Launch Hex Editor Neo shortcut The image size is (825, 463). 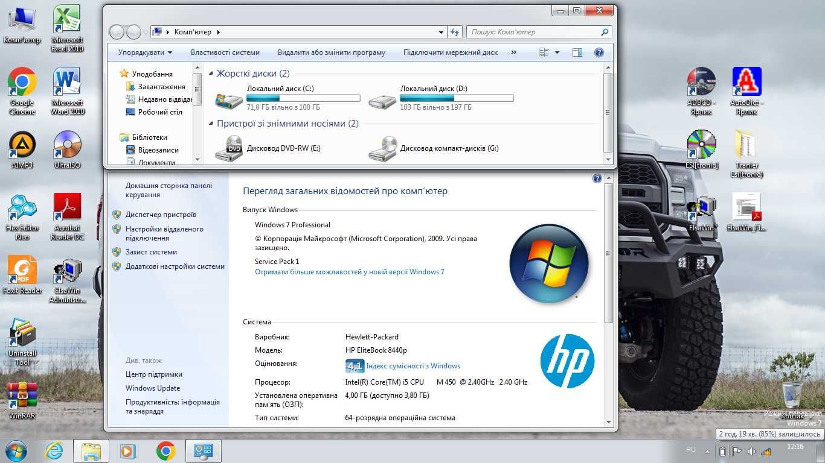pyautogui.click(x=22, y=217)
